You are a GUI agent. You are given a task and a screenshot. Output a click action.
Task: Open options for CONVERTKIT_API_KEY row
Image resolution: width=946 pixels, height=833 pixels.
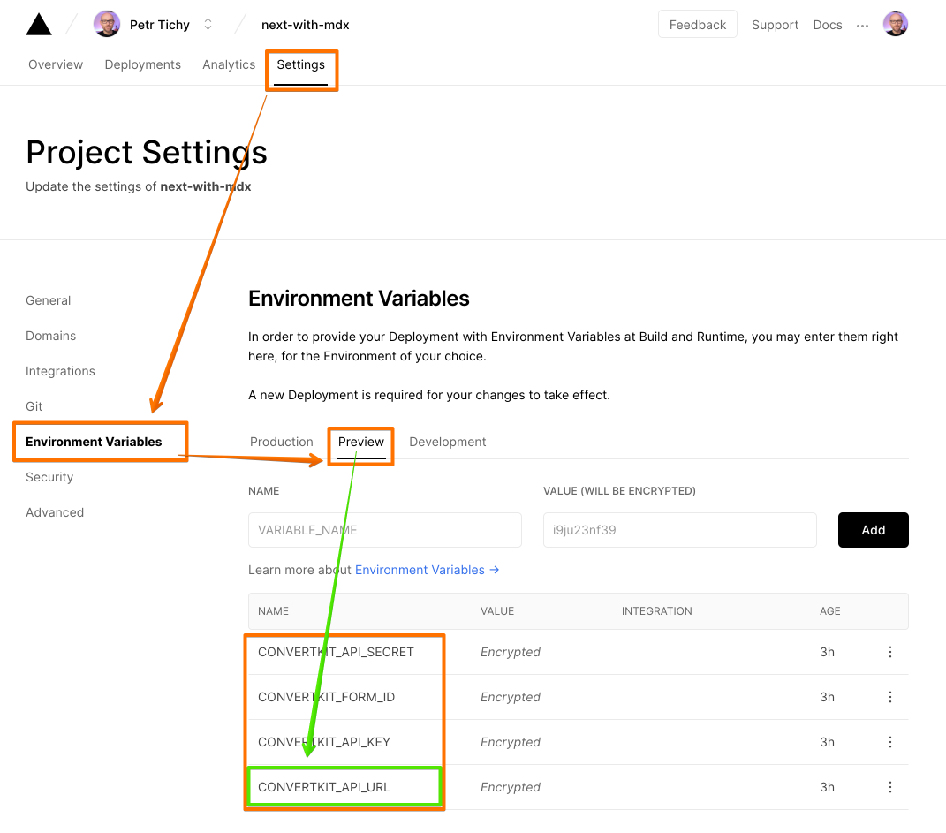point(889,742)
